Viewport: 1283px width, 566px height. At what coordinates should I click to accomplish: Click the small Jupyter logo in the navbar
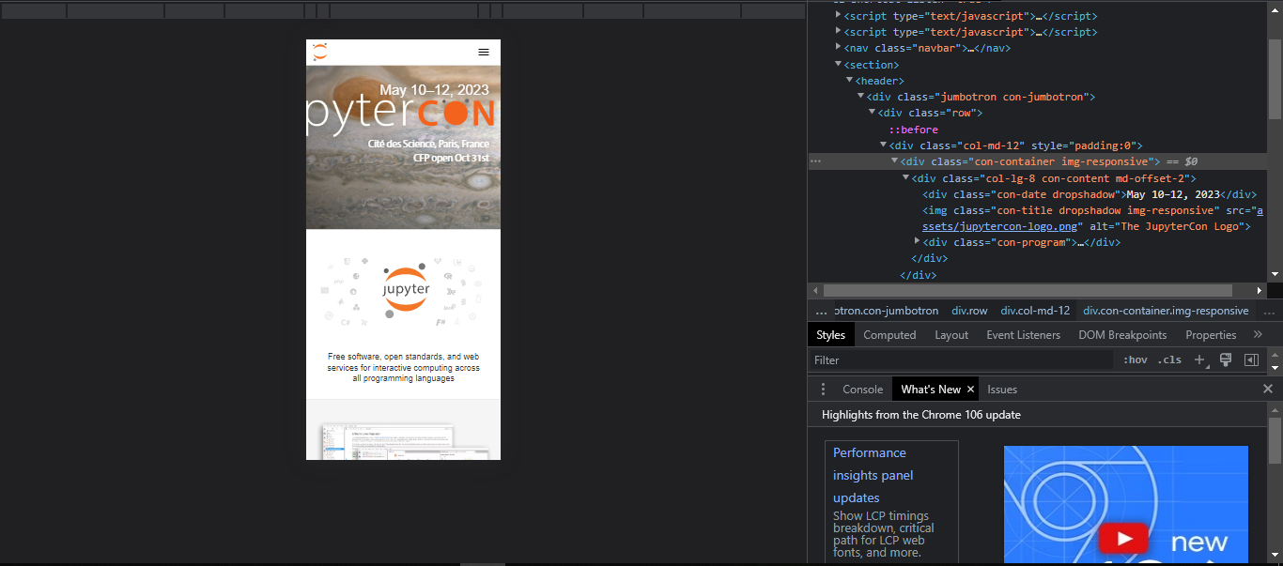[x=320, y=52]
